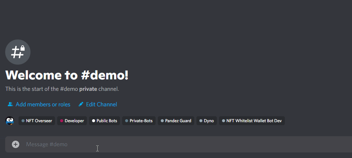Open Add members or roles link
Screen dimensions: 352x158
tap(43, 104)
